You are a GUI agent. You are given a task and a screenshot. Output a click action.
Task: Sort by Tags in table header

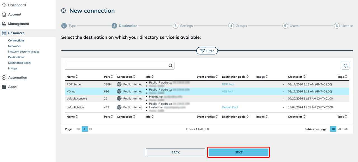click(x=342, y=77)
